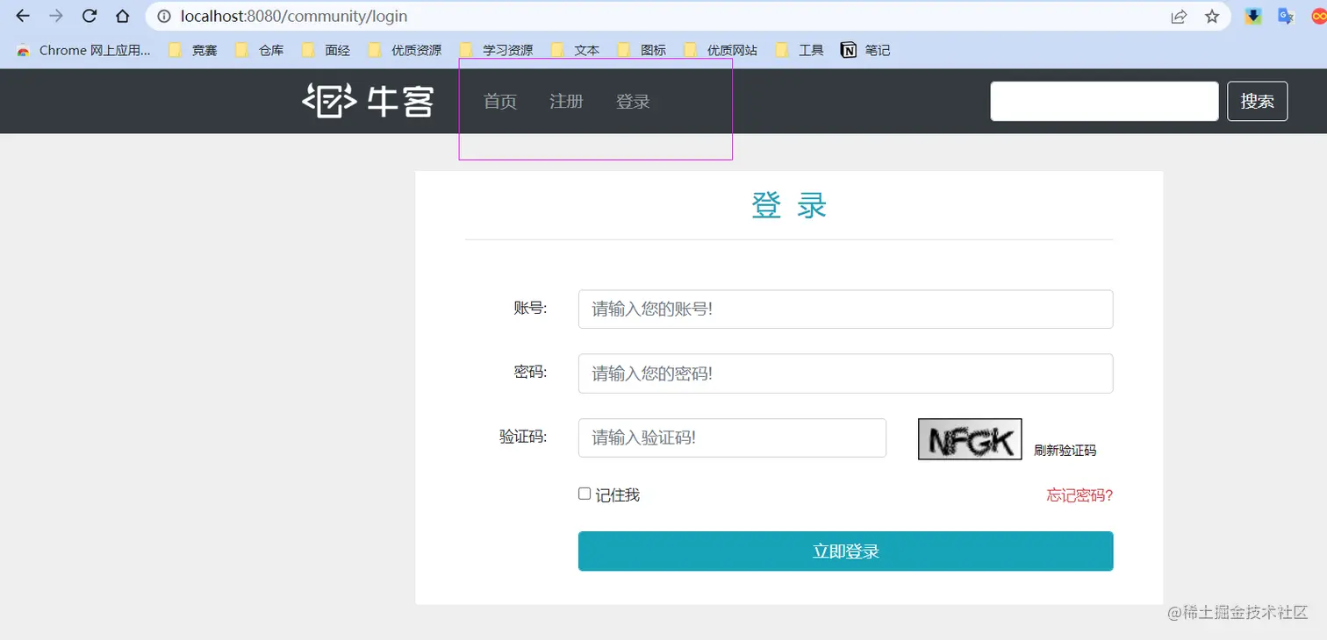Open the download extension icon
Screen dimensions: 1327x640
[x=1253, y=16]
